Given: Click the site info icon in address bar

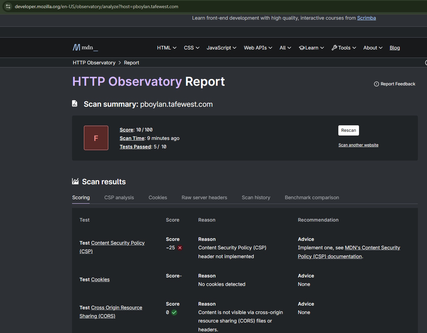Looking at the screenshot, I should click(8, 6).
